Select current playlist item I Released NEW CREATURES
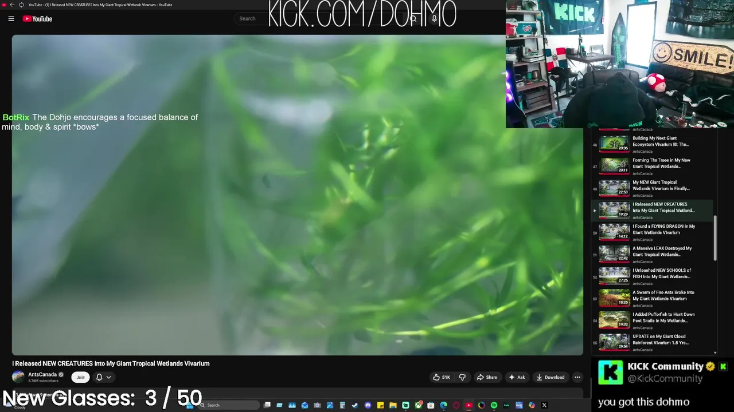 point(653,210)
